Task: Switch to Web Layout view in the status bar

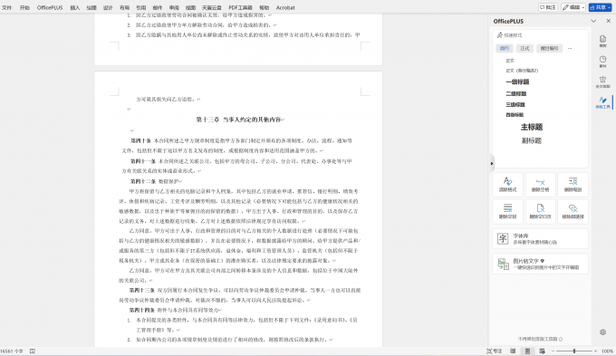Action: pyautogui.click(x=542, y=351)
